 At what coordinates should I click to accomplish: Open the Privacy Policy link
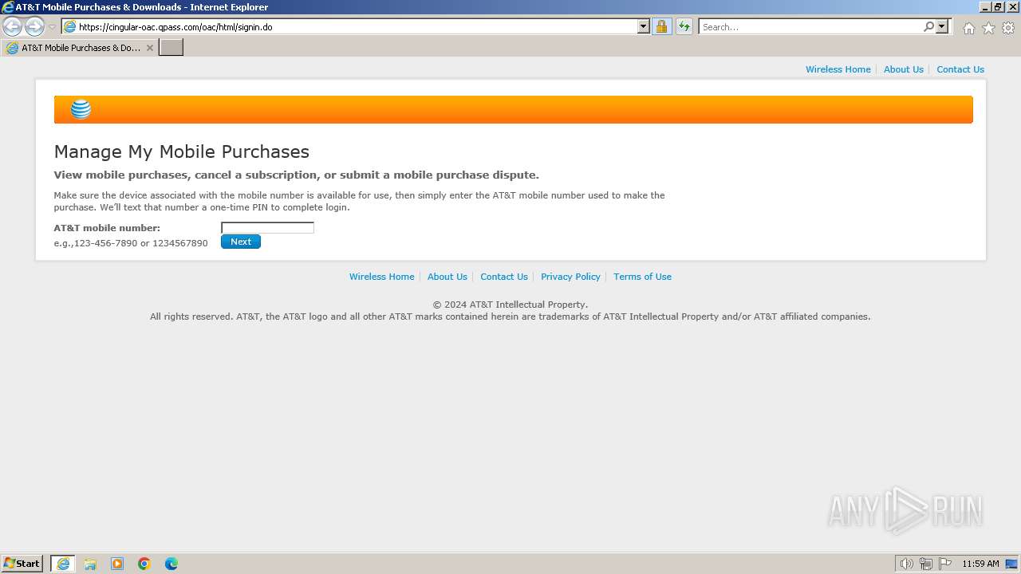(x=570, y=277)
